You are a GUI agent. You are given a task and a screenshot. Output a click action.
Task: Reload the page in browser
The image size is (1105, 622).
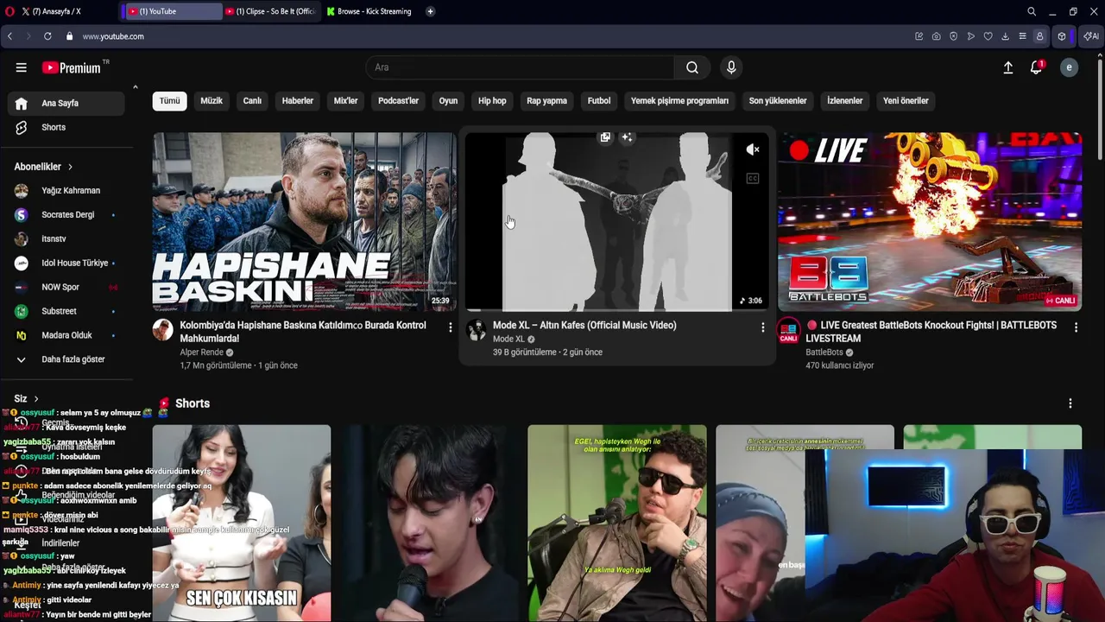47,36
